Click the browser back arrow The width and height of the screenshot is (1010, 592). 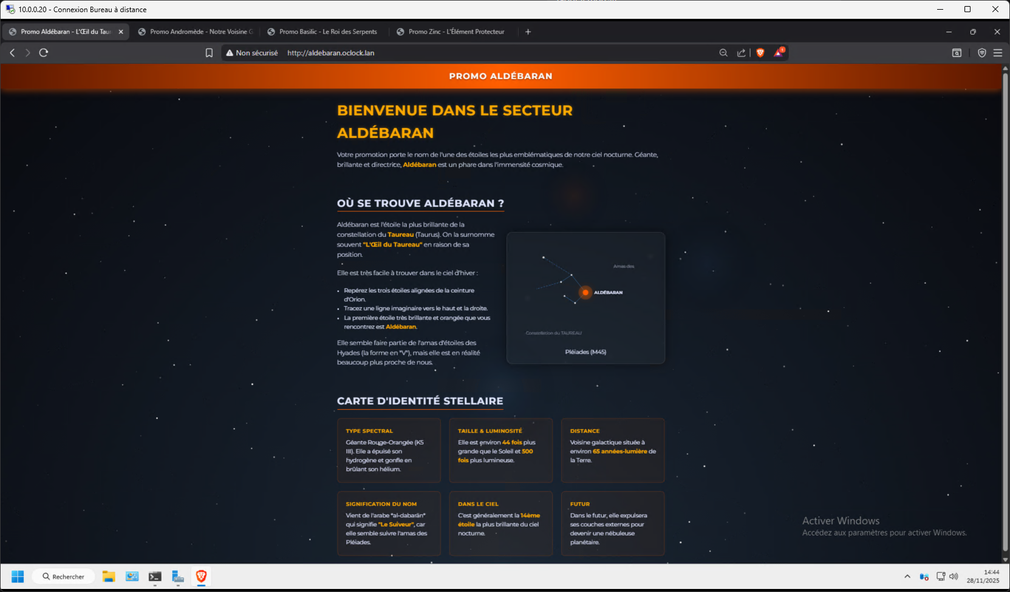[12, 53]
